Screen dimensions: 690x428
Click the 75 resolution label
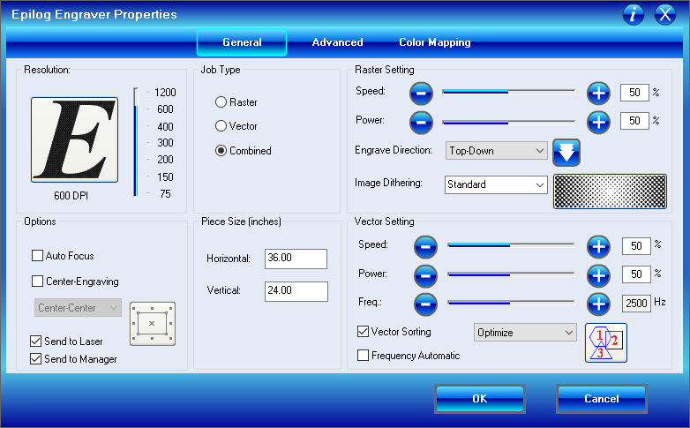pyautogui.click(x=165, y=194)
